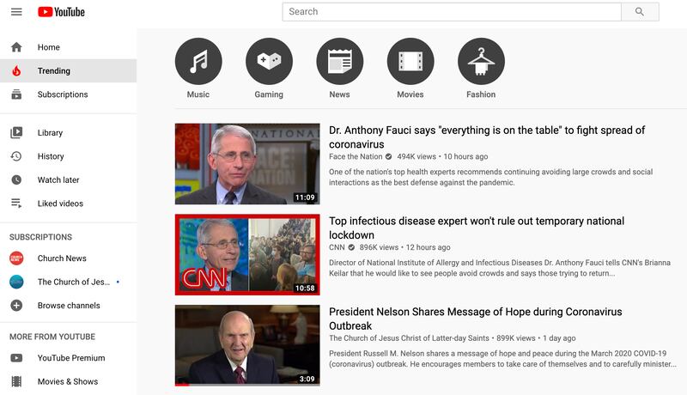This screenshot has height=395, width=687.
Task: Open the Face the Nation channel link
Action: coord(356,157)
